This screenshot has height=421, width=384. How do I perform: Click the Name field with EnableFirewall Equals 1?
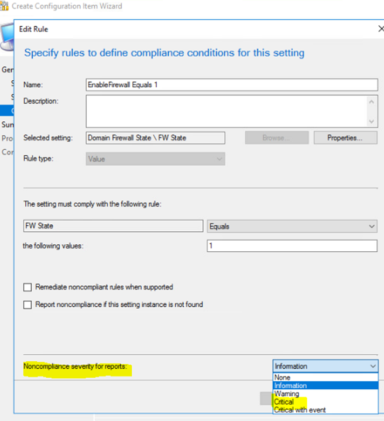click(231, 85)
